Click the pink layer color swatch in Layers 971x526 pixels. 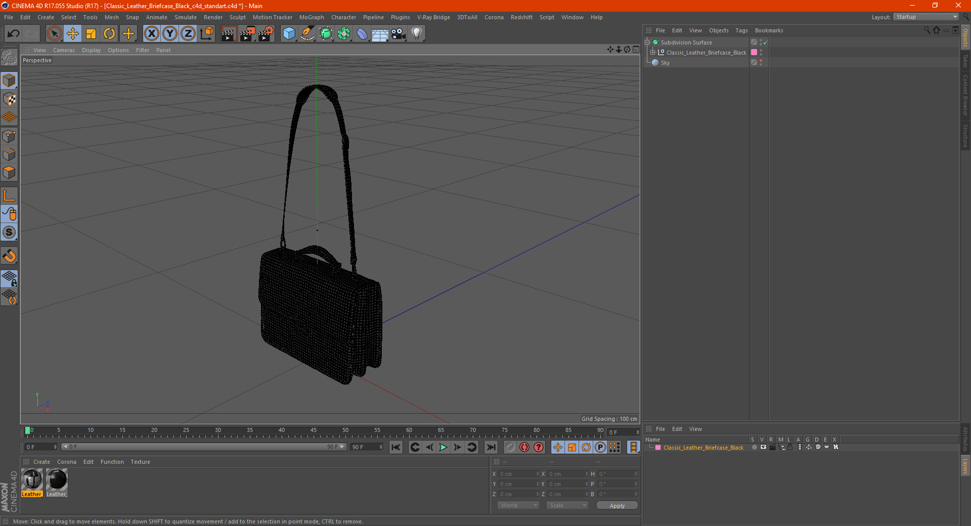click(x=658, y=448)
